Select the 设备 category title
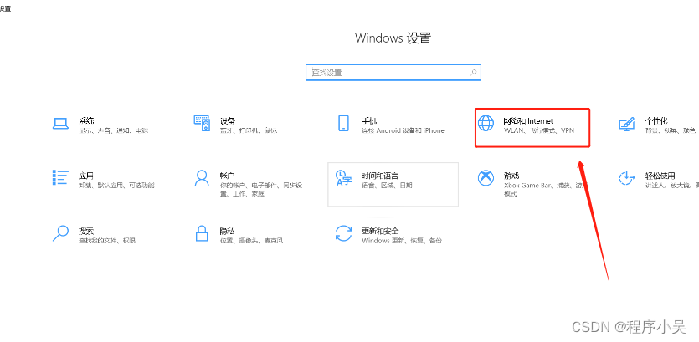The width and height of the screenshot is (699, 342). click(228, 120)
